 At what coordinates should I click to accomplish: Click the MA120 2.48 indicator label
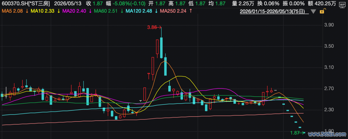140,11
